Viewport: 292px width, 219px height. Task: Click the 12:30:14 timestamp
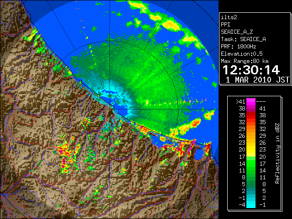(251, 70)
